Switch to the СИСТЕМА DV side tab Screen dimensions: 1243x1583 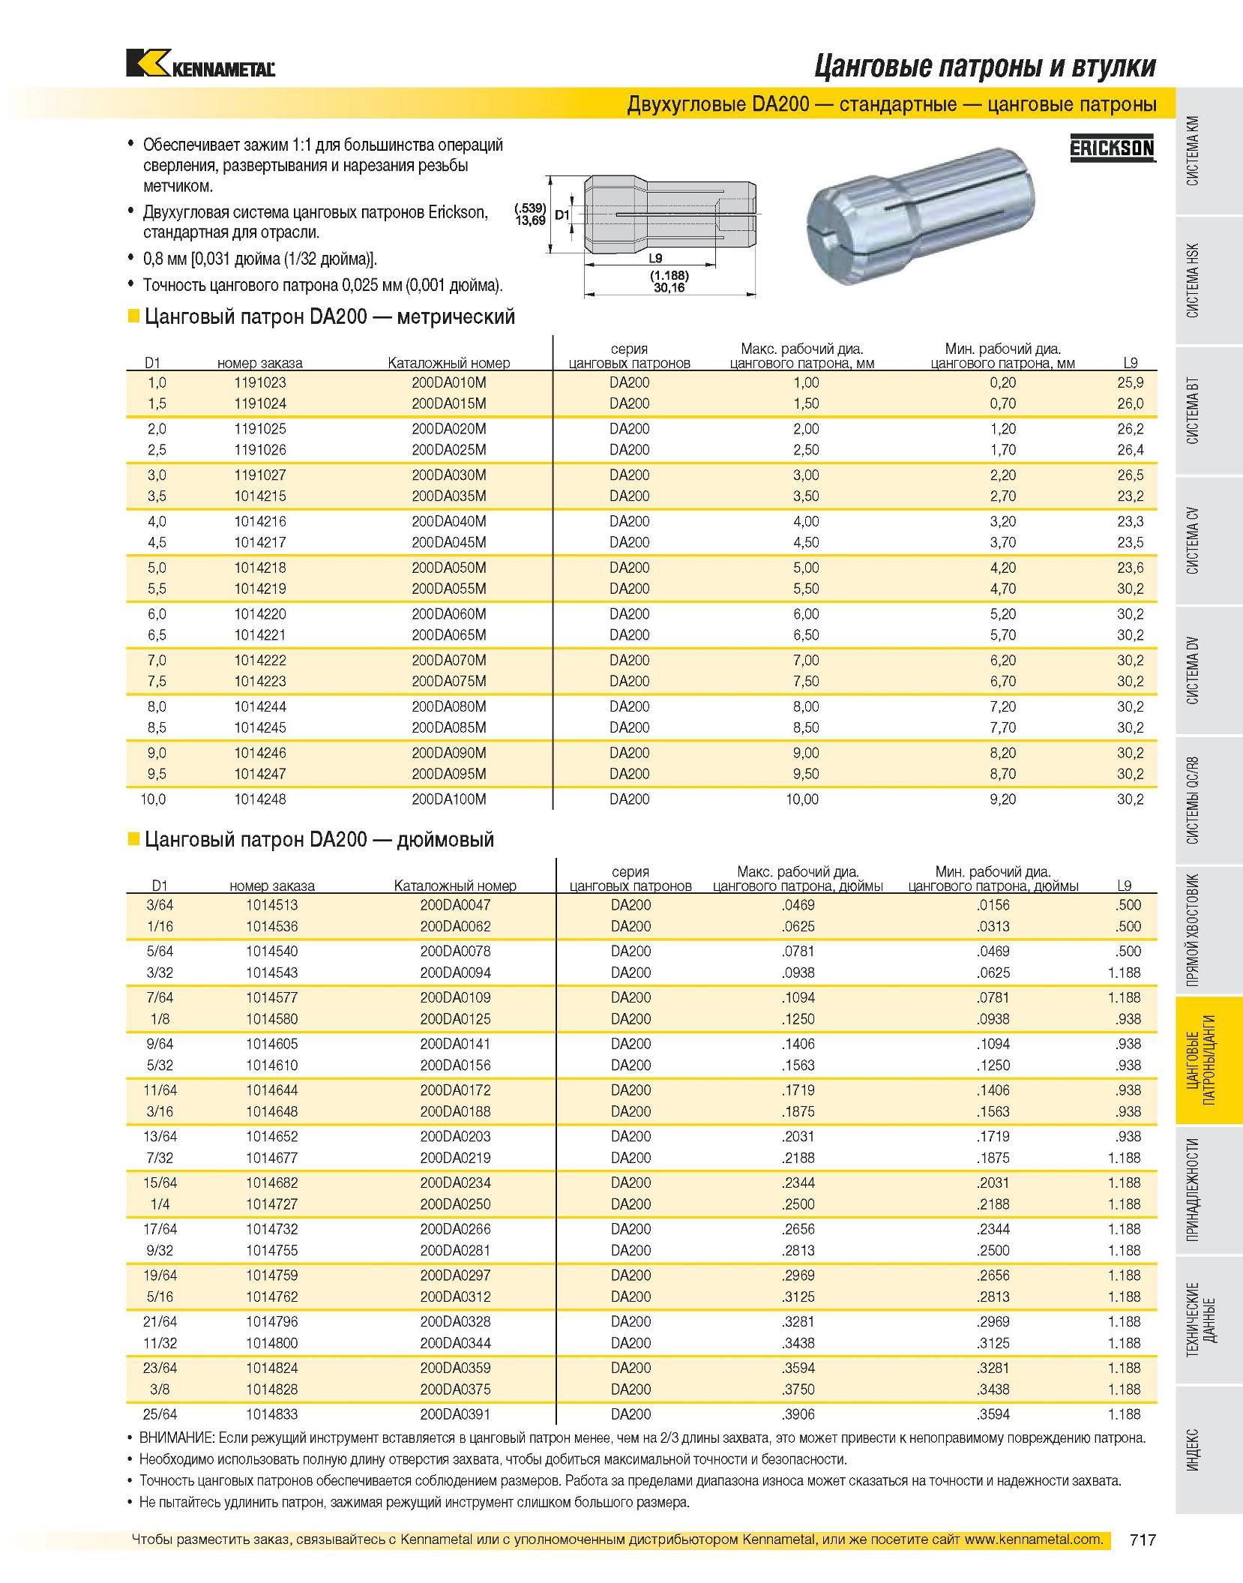click(1209, 671)
